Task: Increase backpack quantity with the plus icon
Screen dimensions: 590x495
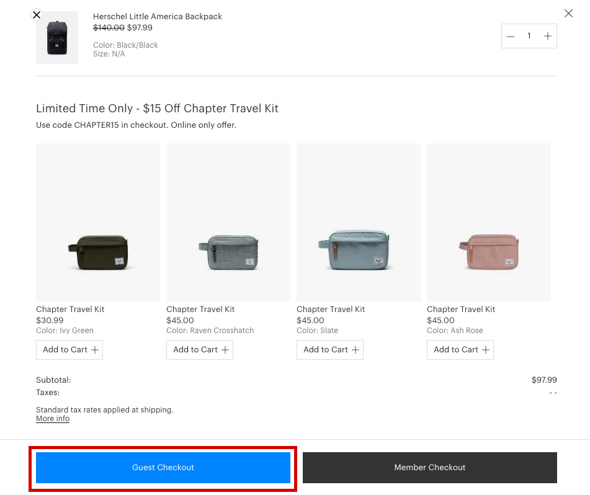Action: tap(547, 36)
